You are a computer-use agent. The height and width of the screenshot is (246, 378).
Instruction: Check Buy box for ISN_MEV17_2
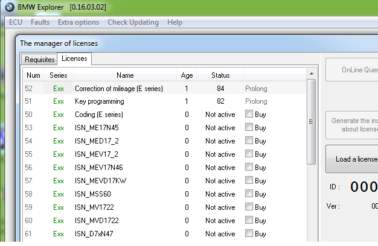[x=249, y=154]
